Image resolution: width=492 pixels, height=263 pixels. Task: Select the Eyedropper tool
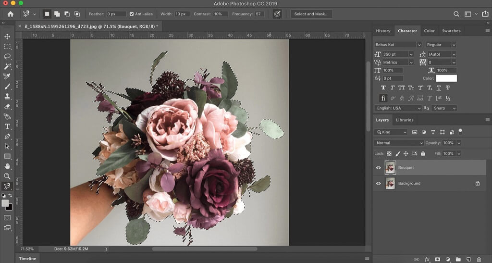click(x=7, y=76)
